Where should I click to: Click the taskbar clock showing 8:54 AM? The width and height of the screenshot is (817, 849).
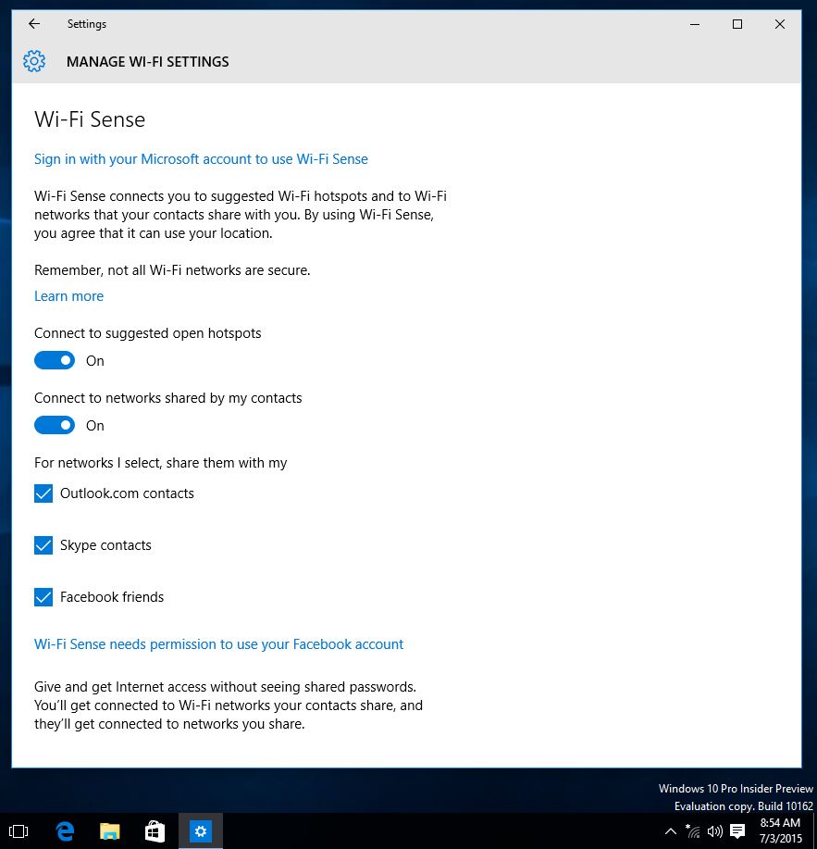click(x=780, y=830)
